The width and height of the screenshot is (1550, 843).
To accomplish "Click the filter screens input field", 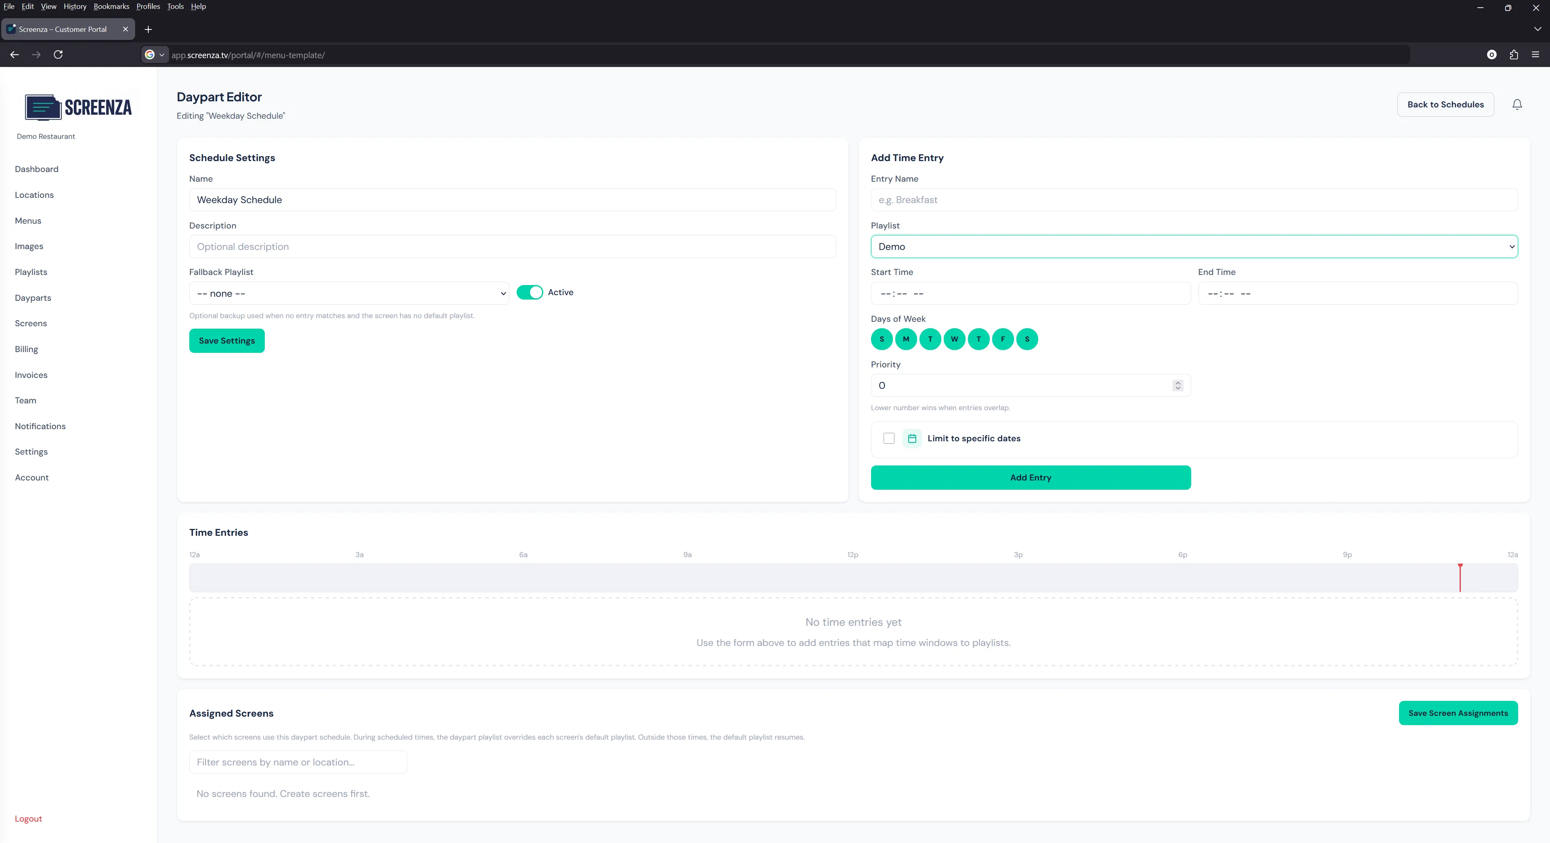I will 298,762.
